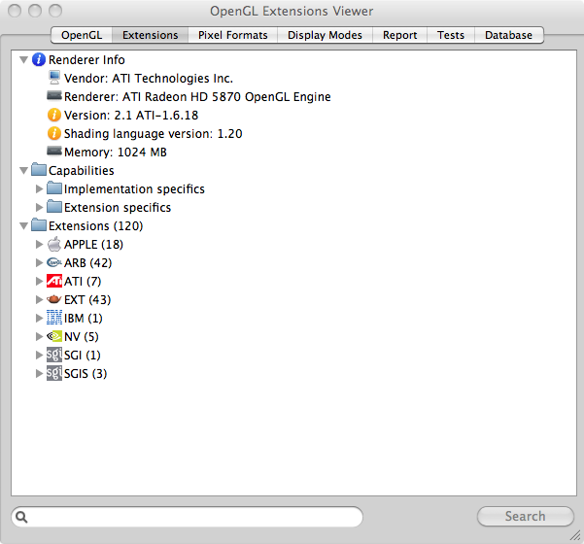Click the graphics card icon beside Renderer

pos(54,96)
